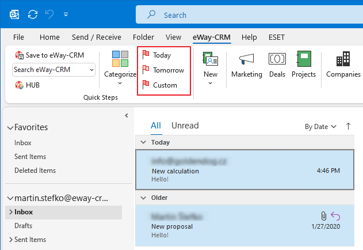
Task: Flag message with the Tomorrow quick step
Action: 163,70
